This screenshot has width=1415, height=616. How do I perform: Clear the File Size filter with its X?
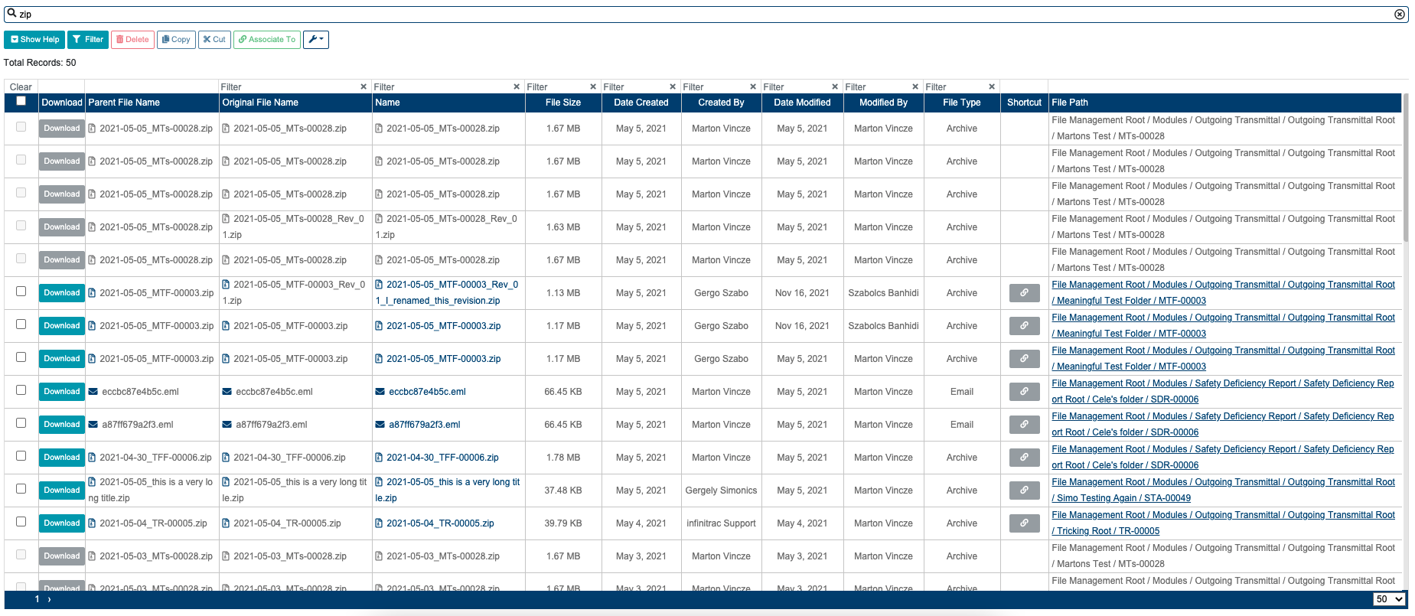(x=593, y=86)
